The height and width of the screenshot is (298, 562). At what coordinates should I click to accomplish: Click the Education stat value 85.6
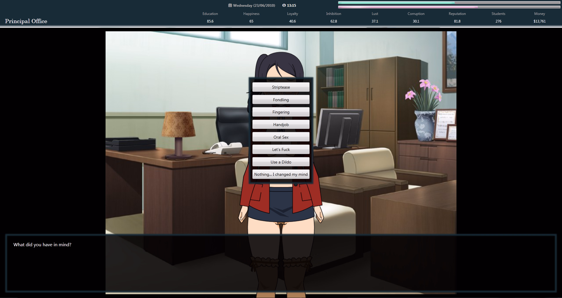tap(210, 21)
